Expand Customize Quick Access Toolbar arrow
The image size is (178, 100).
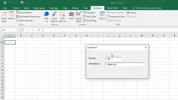27,3
